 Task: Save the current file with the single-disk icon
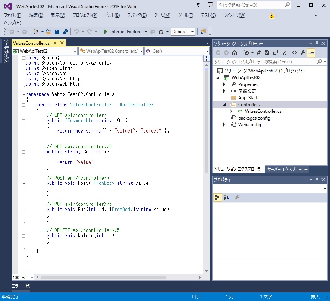point(57,32)
